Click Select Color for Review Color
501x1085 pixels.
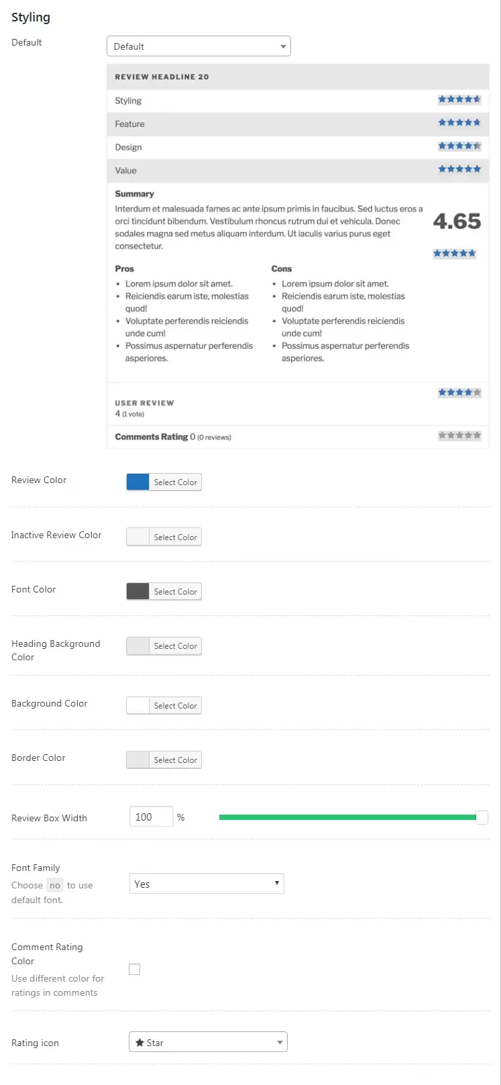[175, 482]
